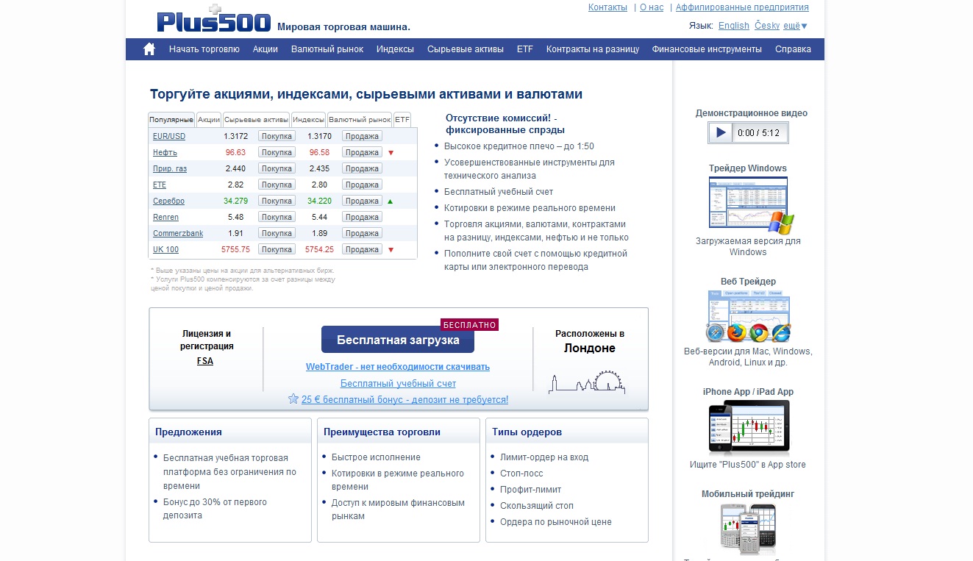Open the 'О нас' top link
The image size is (973, 561).
point(652,7)
